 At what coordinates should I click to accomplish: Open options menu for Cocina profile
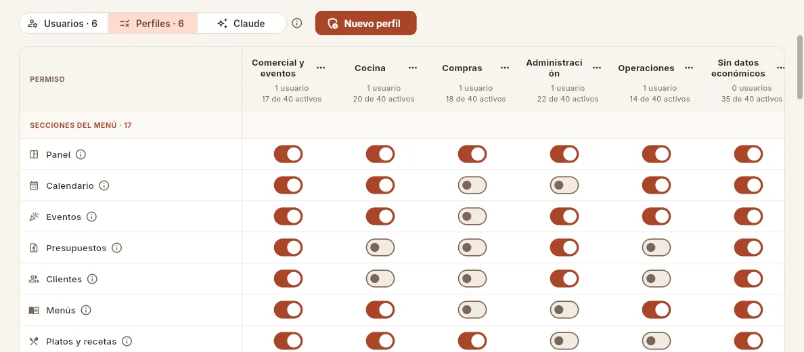[x=413, y=68]
